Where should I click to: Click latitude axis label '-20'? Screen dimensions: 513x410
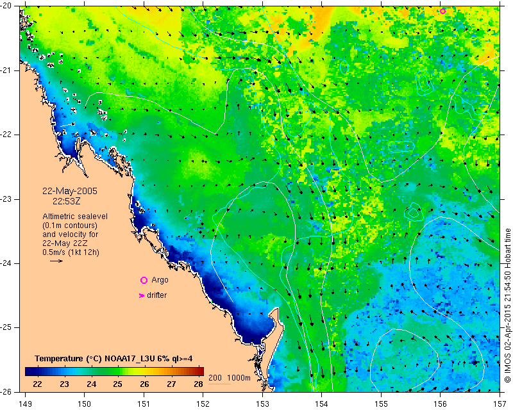tap(6, 6)
